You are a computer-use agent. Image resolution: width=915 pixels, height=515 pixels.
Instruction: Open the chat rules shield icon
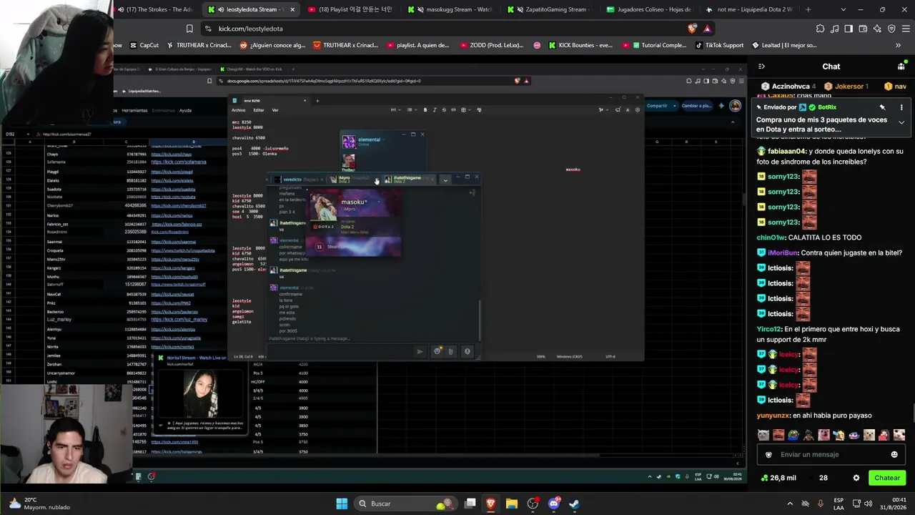[768, 454]
